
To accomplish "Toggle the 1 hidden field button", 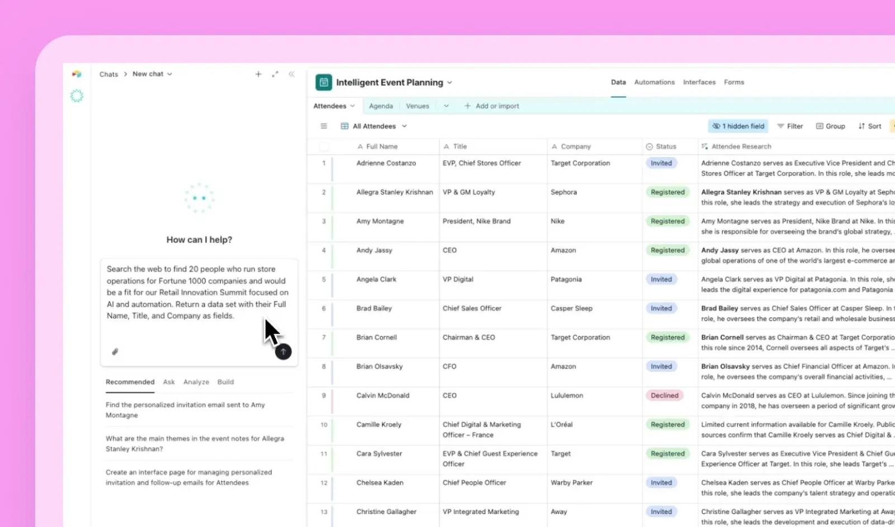I will 738,126.
